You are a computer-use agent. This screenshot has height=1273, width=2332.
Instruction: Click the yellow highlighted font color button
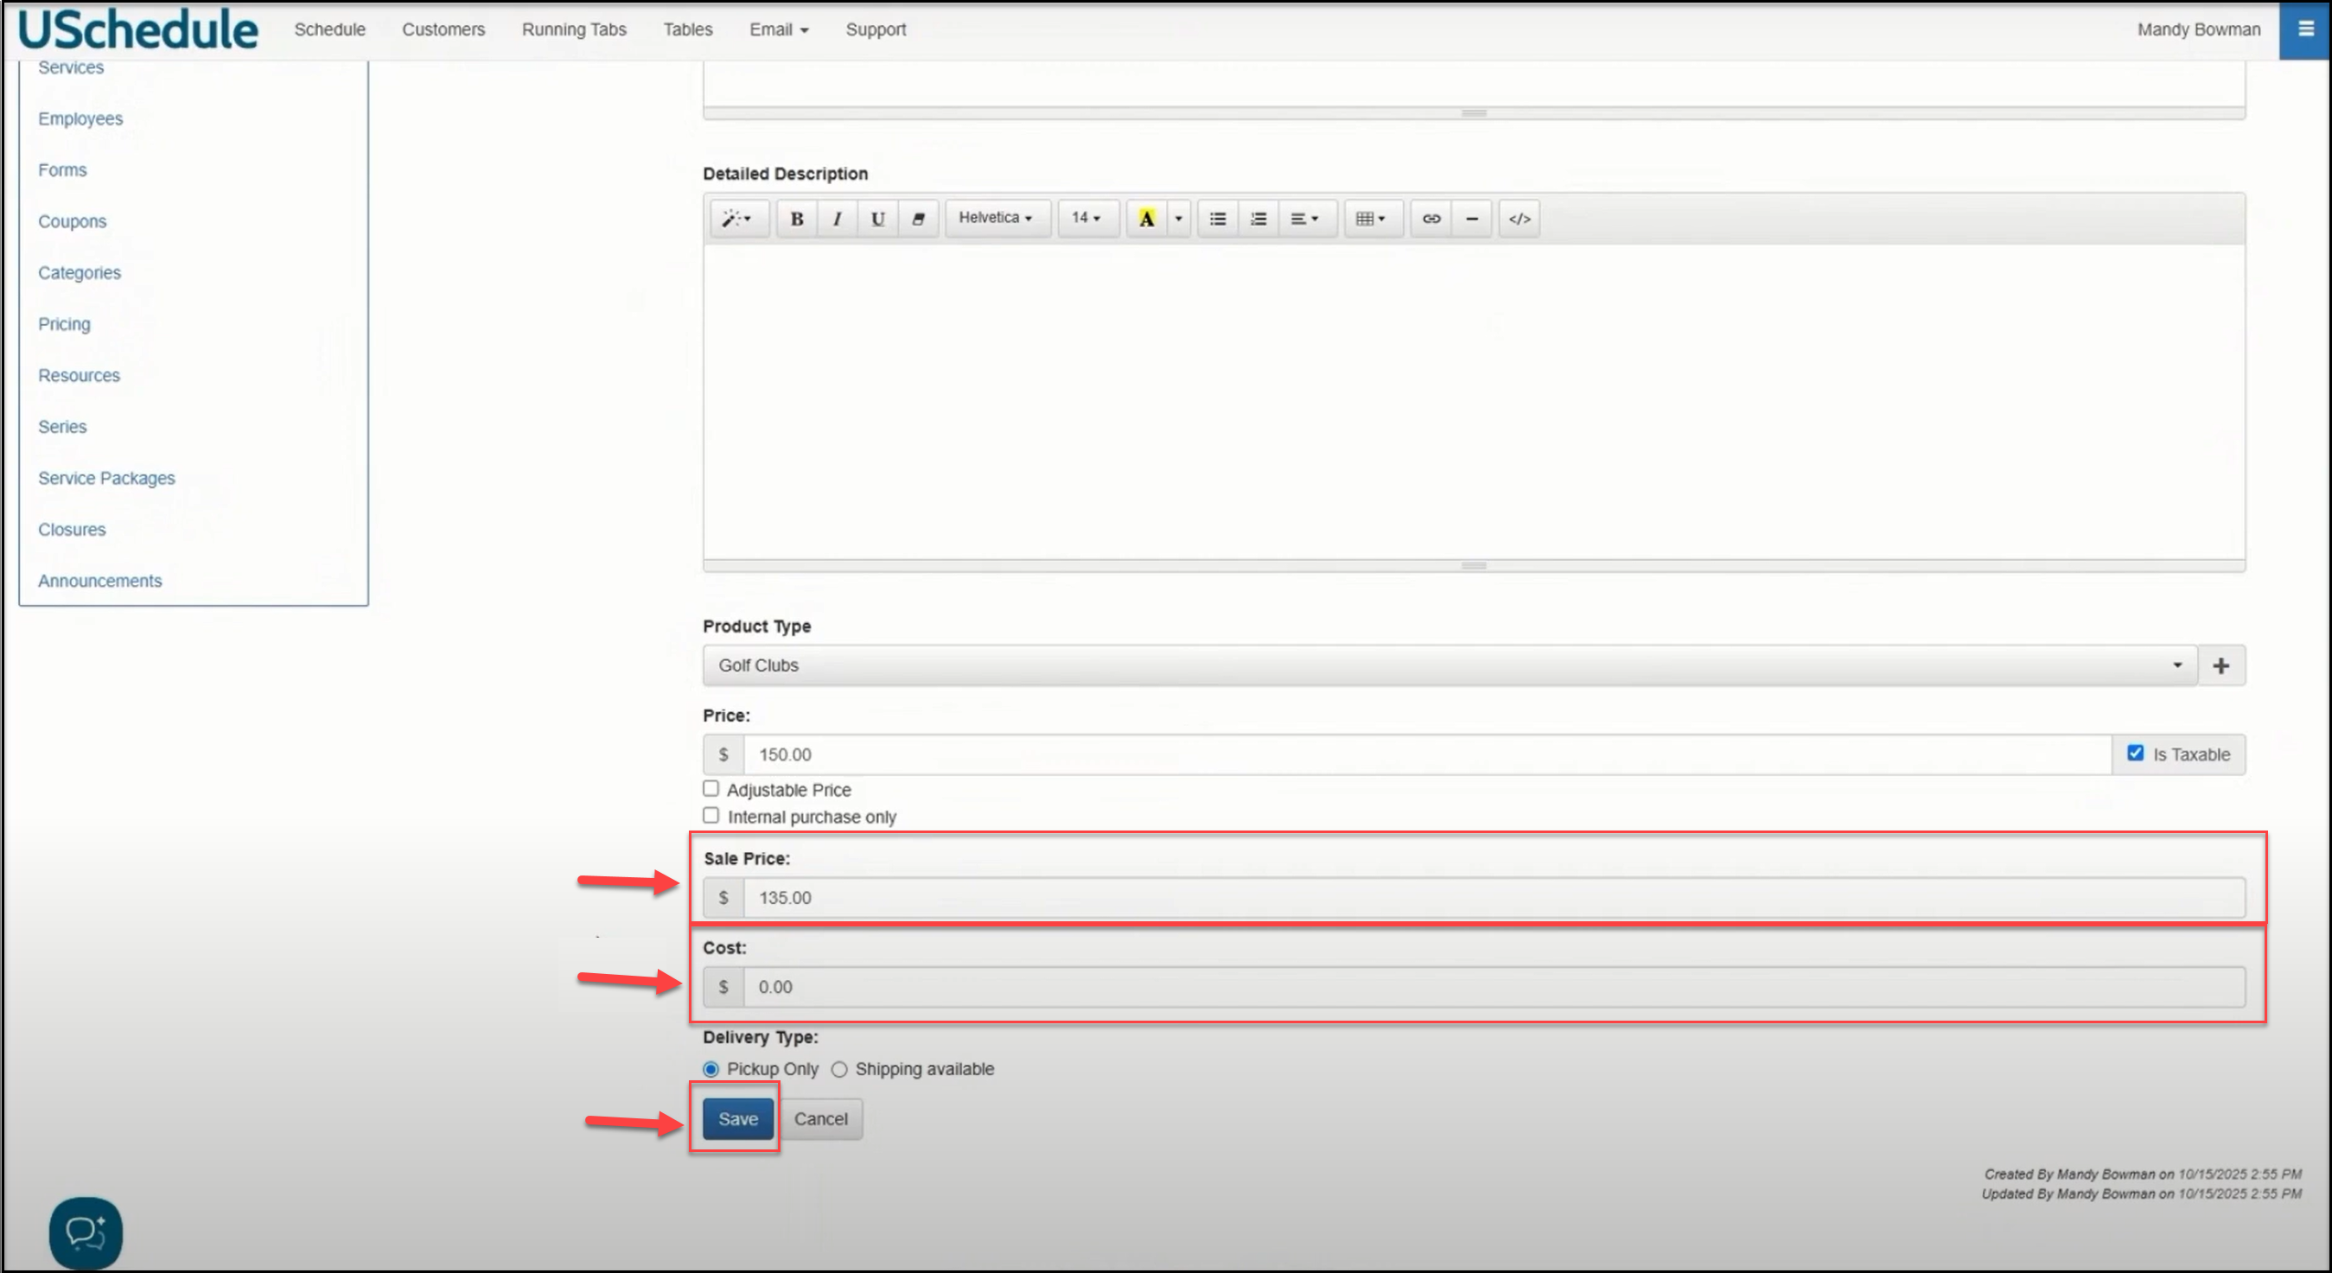pos(1146,218)
